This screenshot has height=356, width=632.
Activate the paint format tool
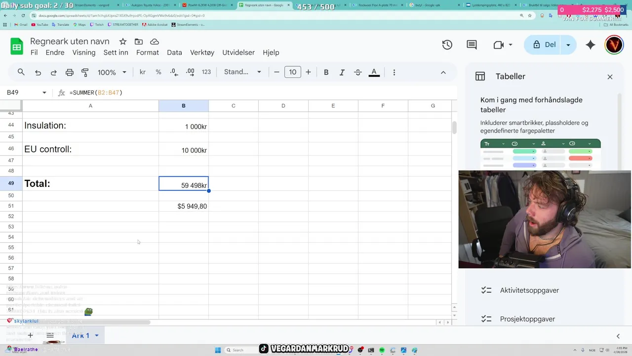click(85, 72)
